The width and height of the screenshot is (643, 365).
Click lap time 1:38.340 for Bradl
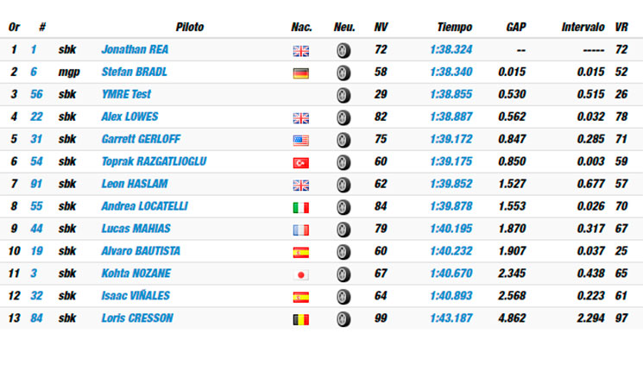[451, 72]
